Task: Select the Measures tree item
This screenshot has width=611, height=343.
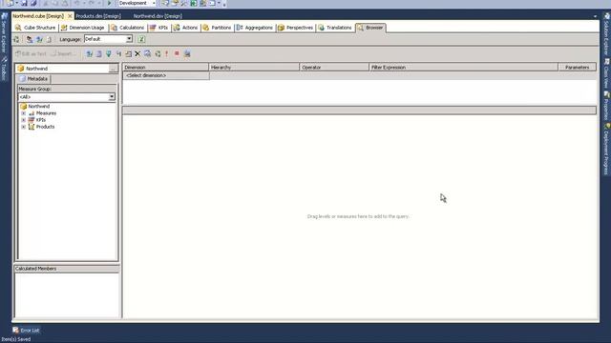Action: [47, 113]
